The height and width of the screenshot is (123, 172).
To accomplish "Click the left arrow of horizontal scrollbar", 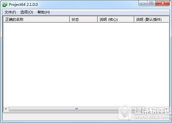I will click(x=6, y=109).
